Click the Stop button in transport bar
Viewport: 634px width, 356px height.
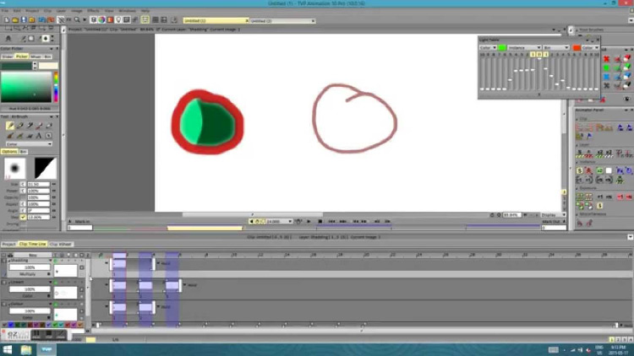[320, 221]
